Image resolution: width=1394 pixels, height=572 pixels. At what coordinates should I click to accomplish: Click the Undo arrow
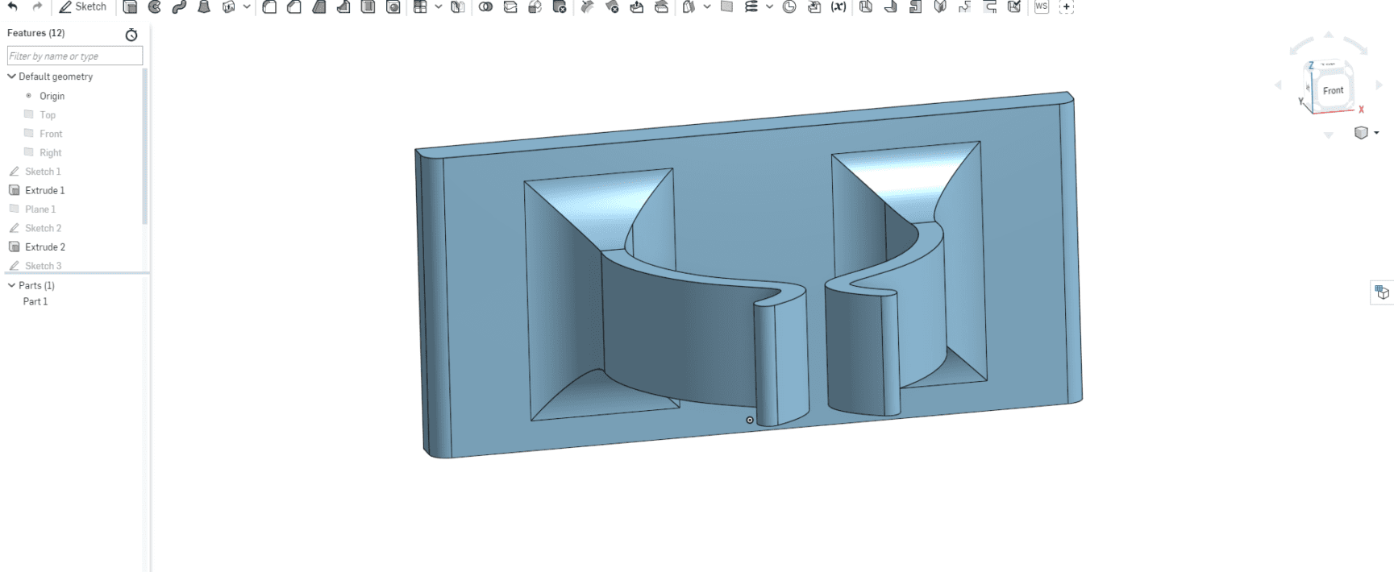point(13,6)
